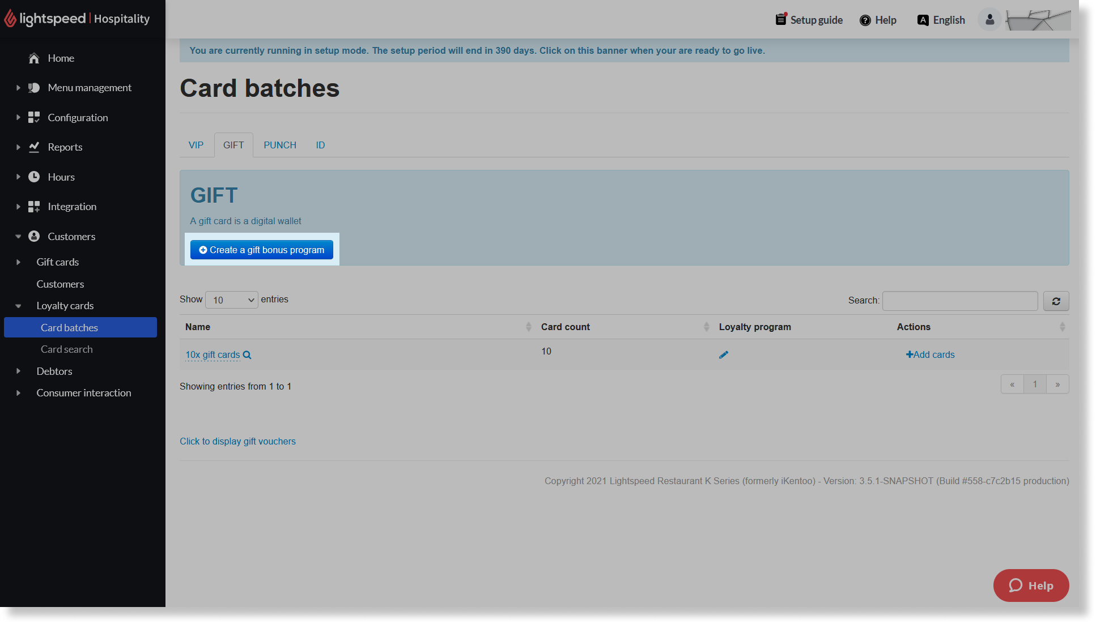Expand the Gift cards submenu arrow
The image size is (1096, 624).
pyautogui.click(x=18, y=262)
